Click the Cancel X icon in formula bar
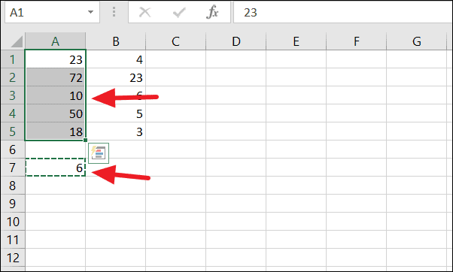The width and height of the screenshot is (453, 272). coord(144,13)
